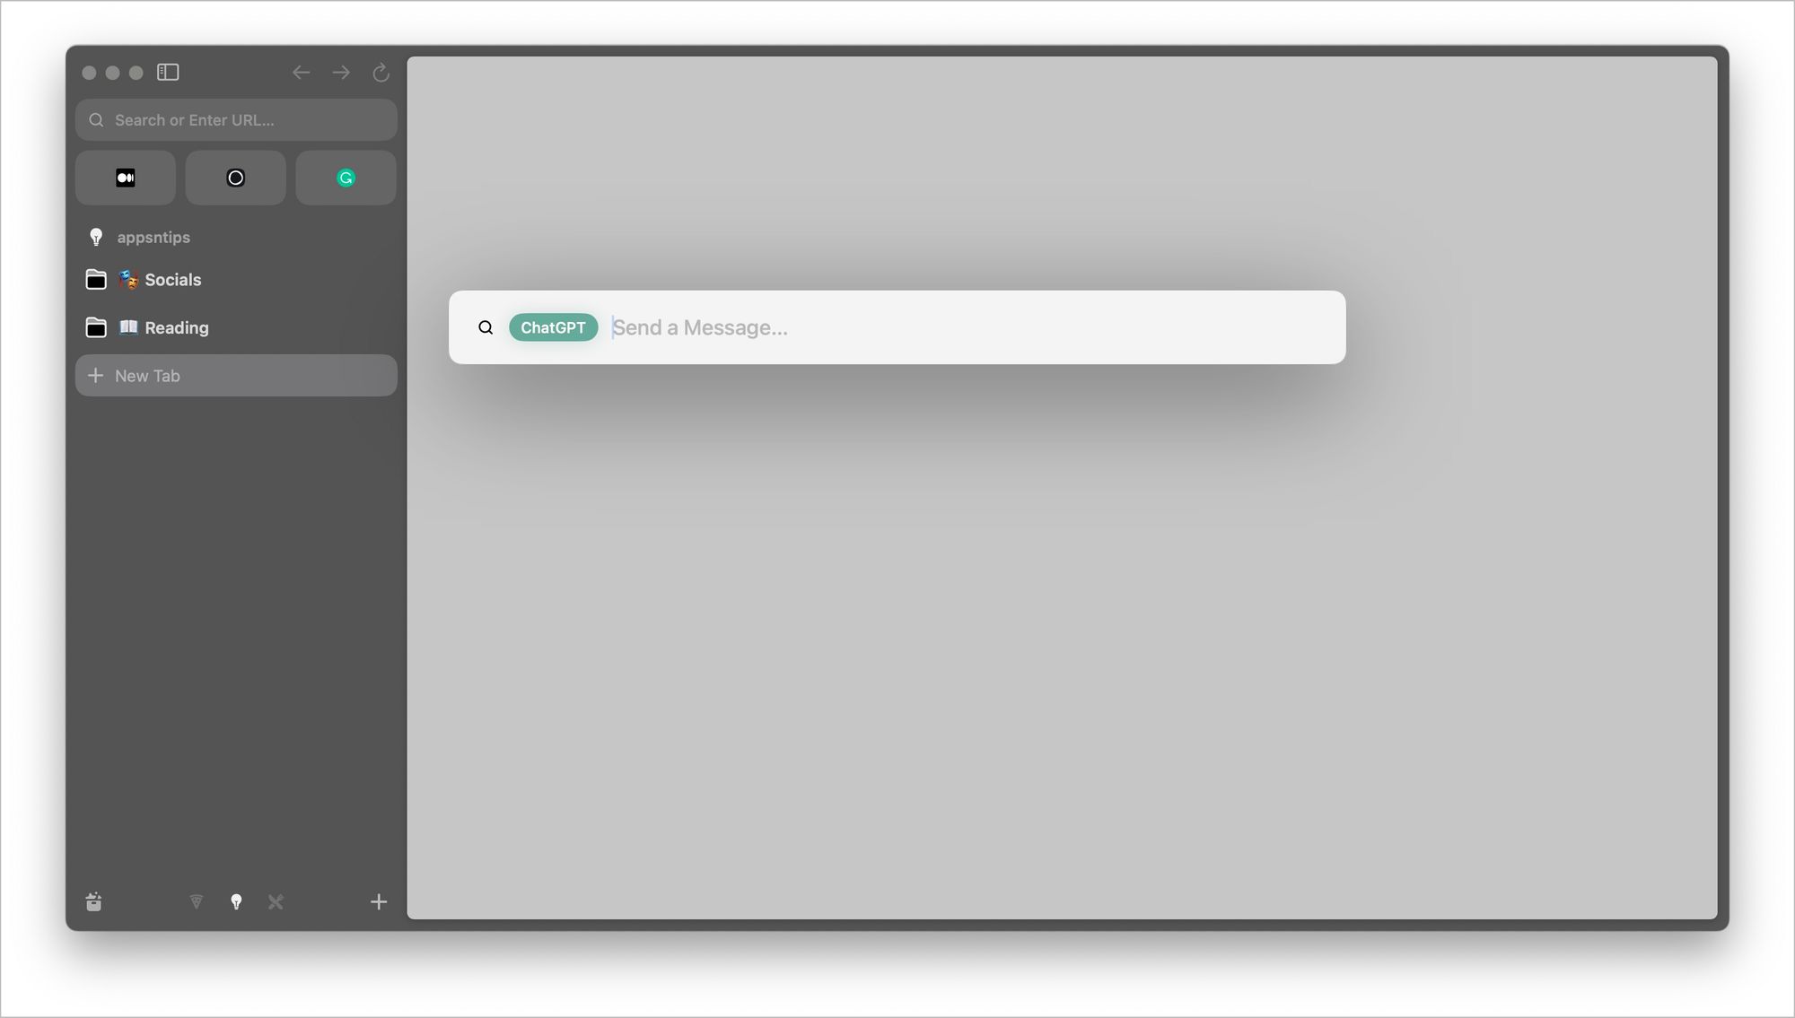This screenshot has height=1018, width=1795.
Task: Click the appsntips lightbulb toggle
Action: pos(98,235)
